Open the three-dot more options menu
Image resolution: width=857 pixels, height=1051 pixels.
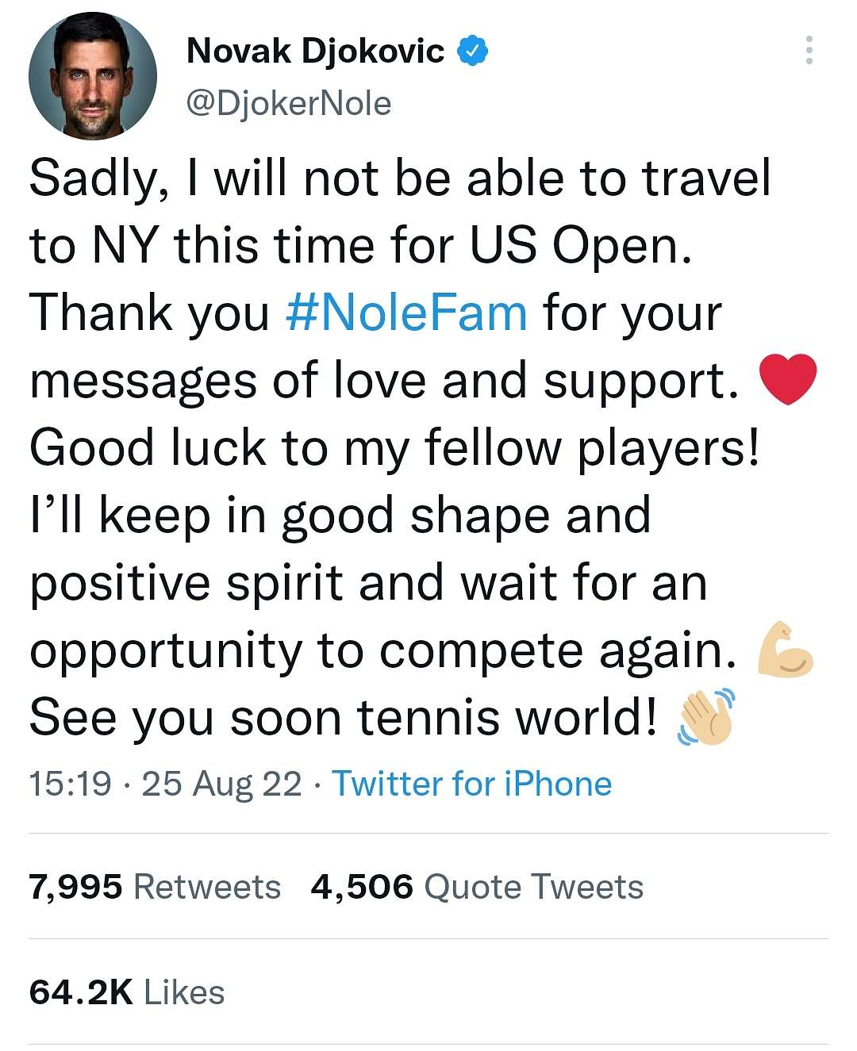pyautogui.click(x=809, y=50)
